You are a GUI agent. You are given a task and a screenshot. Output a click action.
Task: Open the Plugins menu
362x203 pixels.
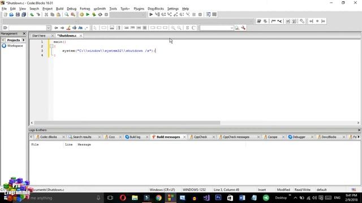click(139, 9)
